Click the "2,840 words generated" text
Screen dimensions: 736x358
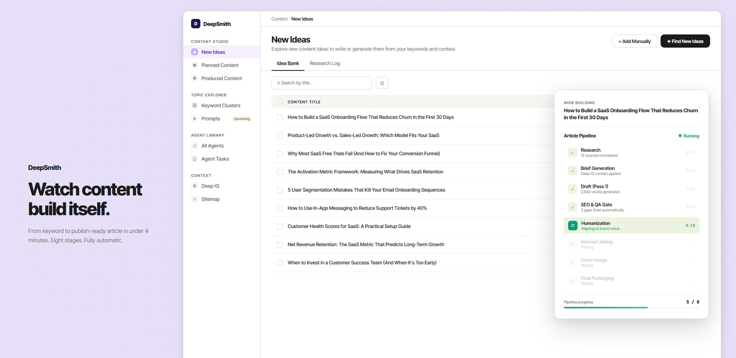click(x=600, y=192)
